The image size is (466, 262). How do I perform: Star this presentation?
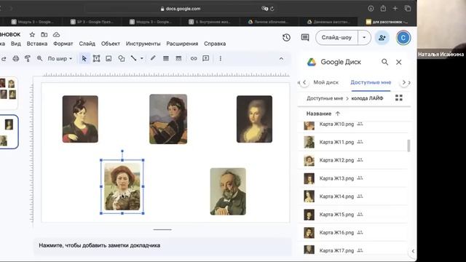pos(32,35)
